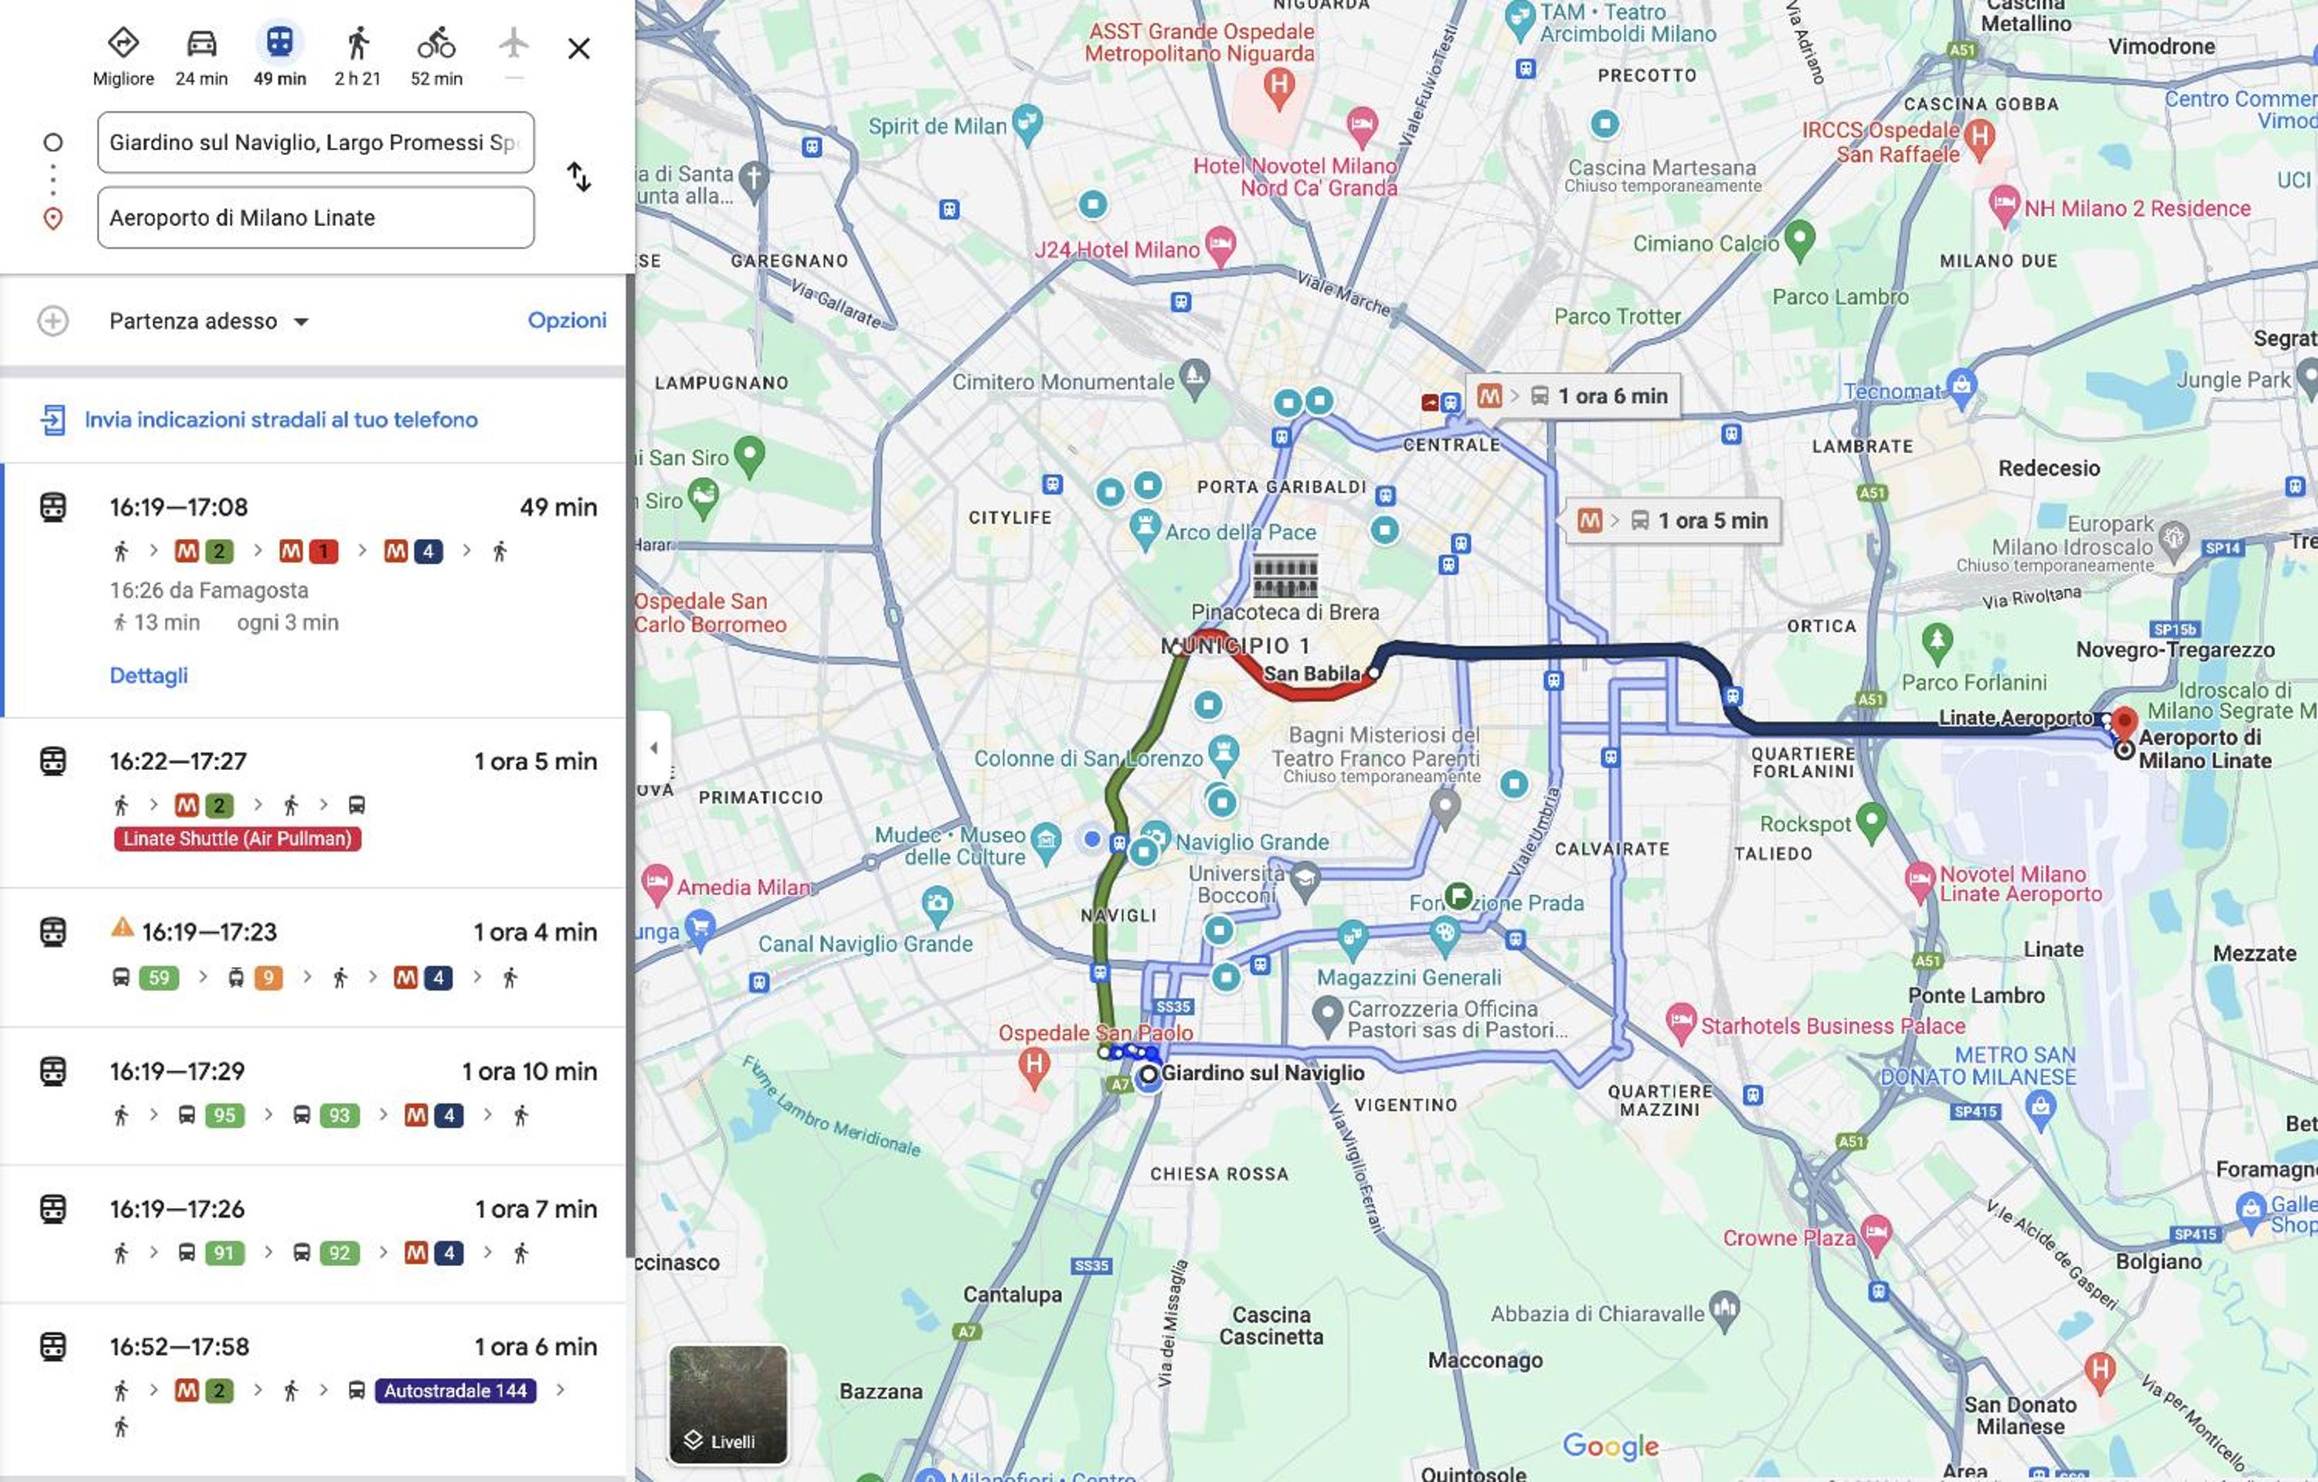
Task: Choose the Migliore best-route mode icon
Action: [x=123, y=43]
